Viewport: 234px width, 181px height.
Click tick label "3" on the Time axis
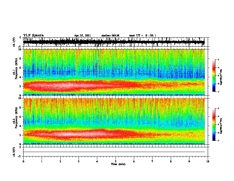click(x=79, y=161)
